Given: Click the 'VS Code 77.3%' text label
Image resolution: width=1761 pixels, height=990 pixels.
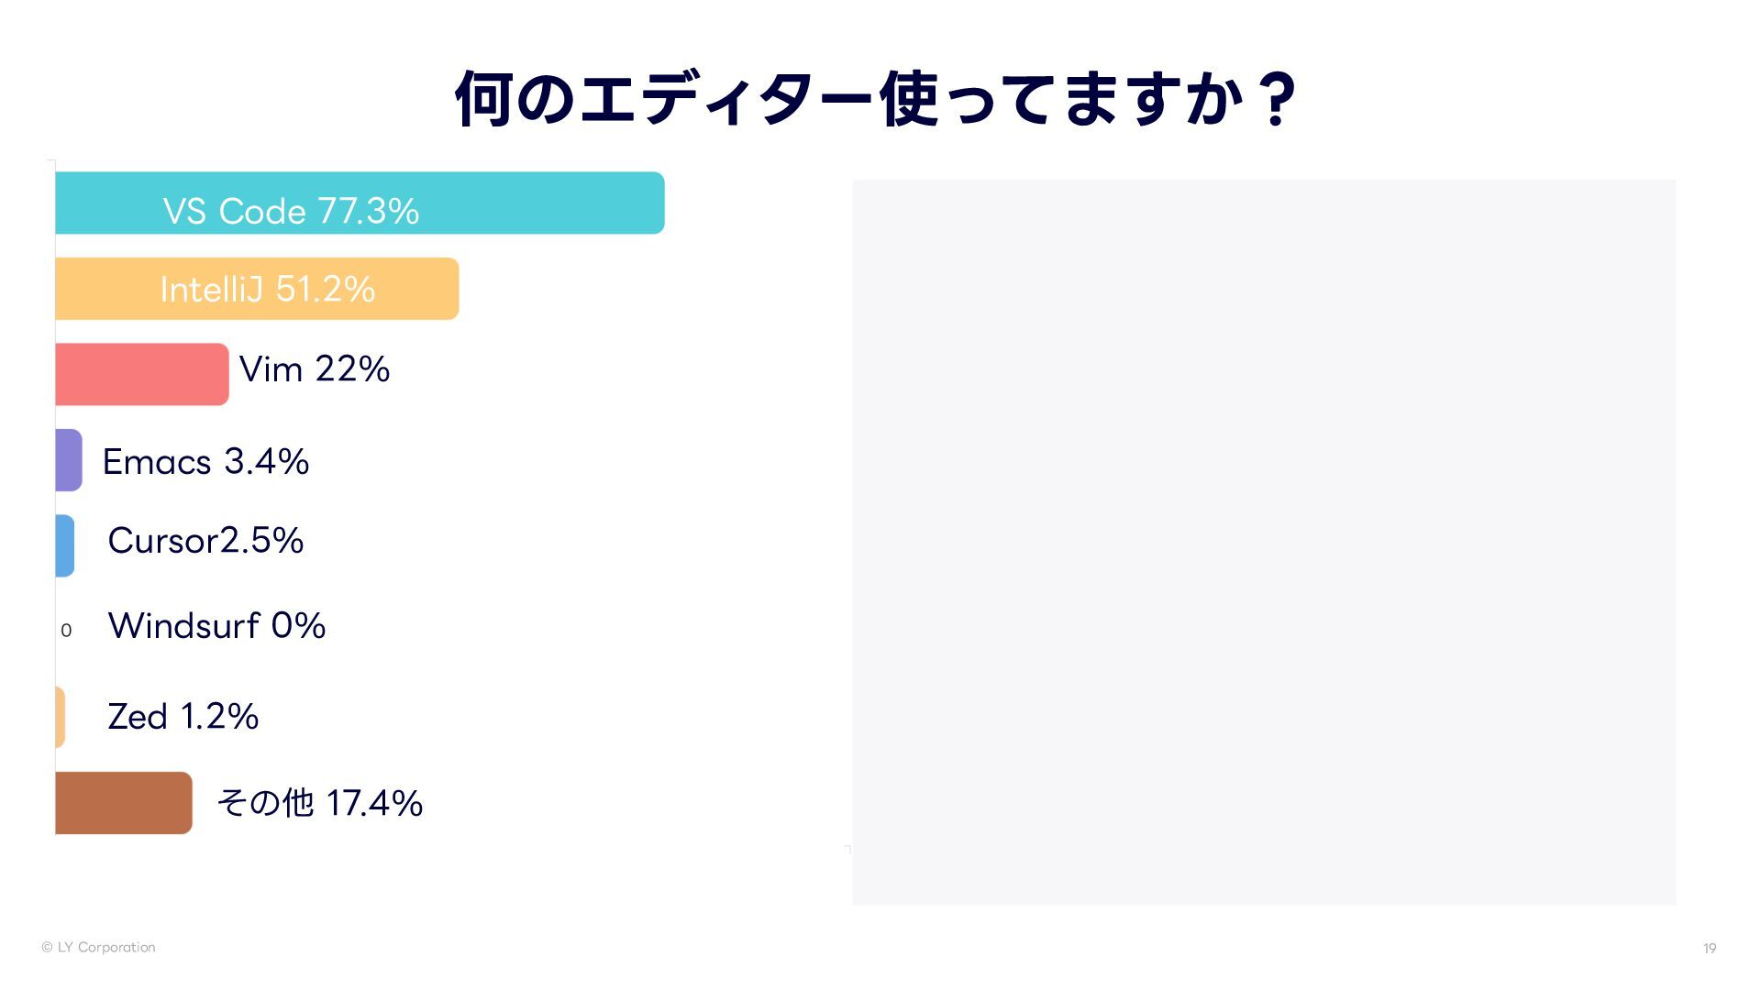Looking at the screenshot, I should coord(291,212).
